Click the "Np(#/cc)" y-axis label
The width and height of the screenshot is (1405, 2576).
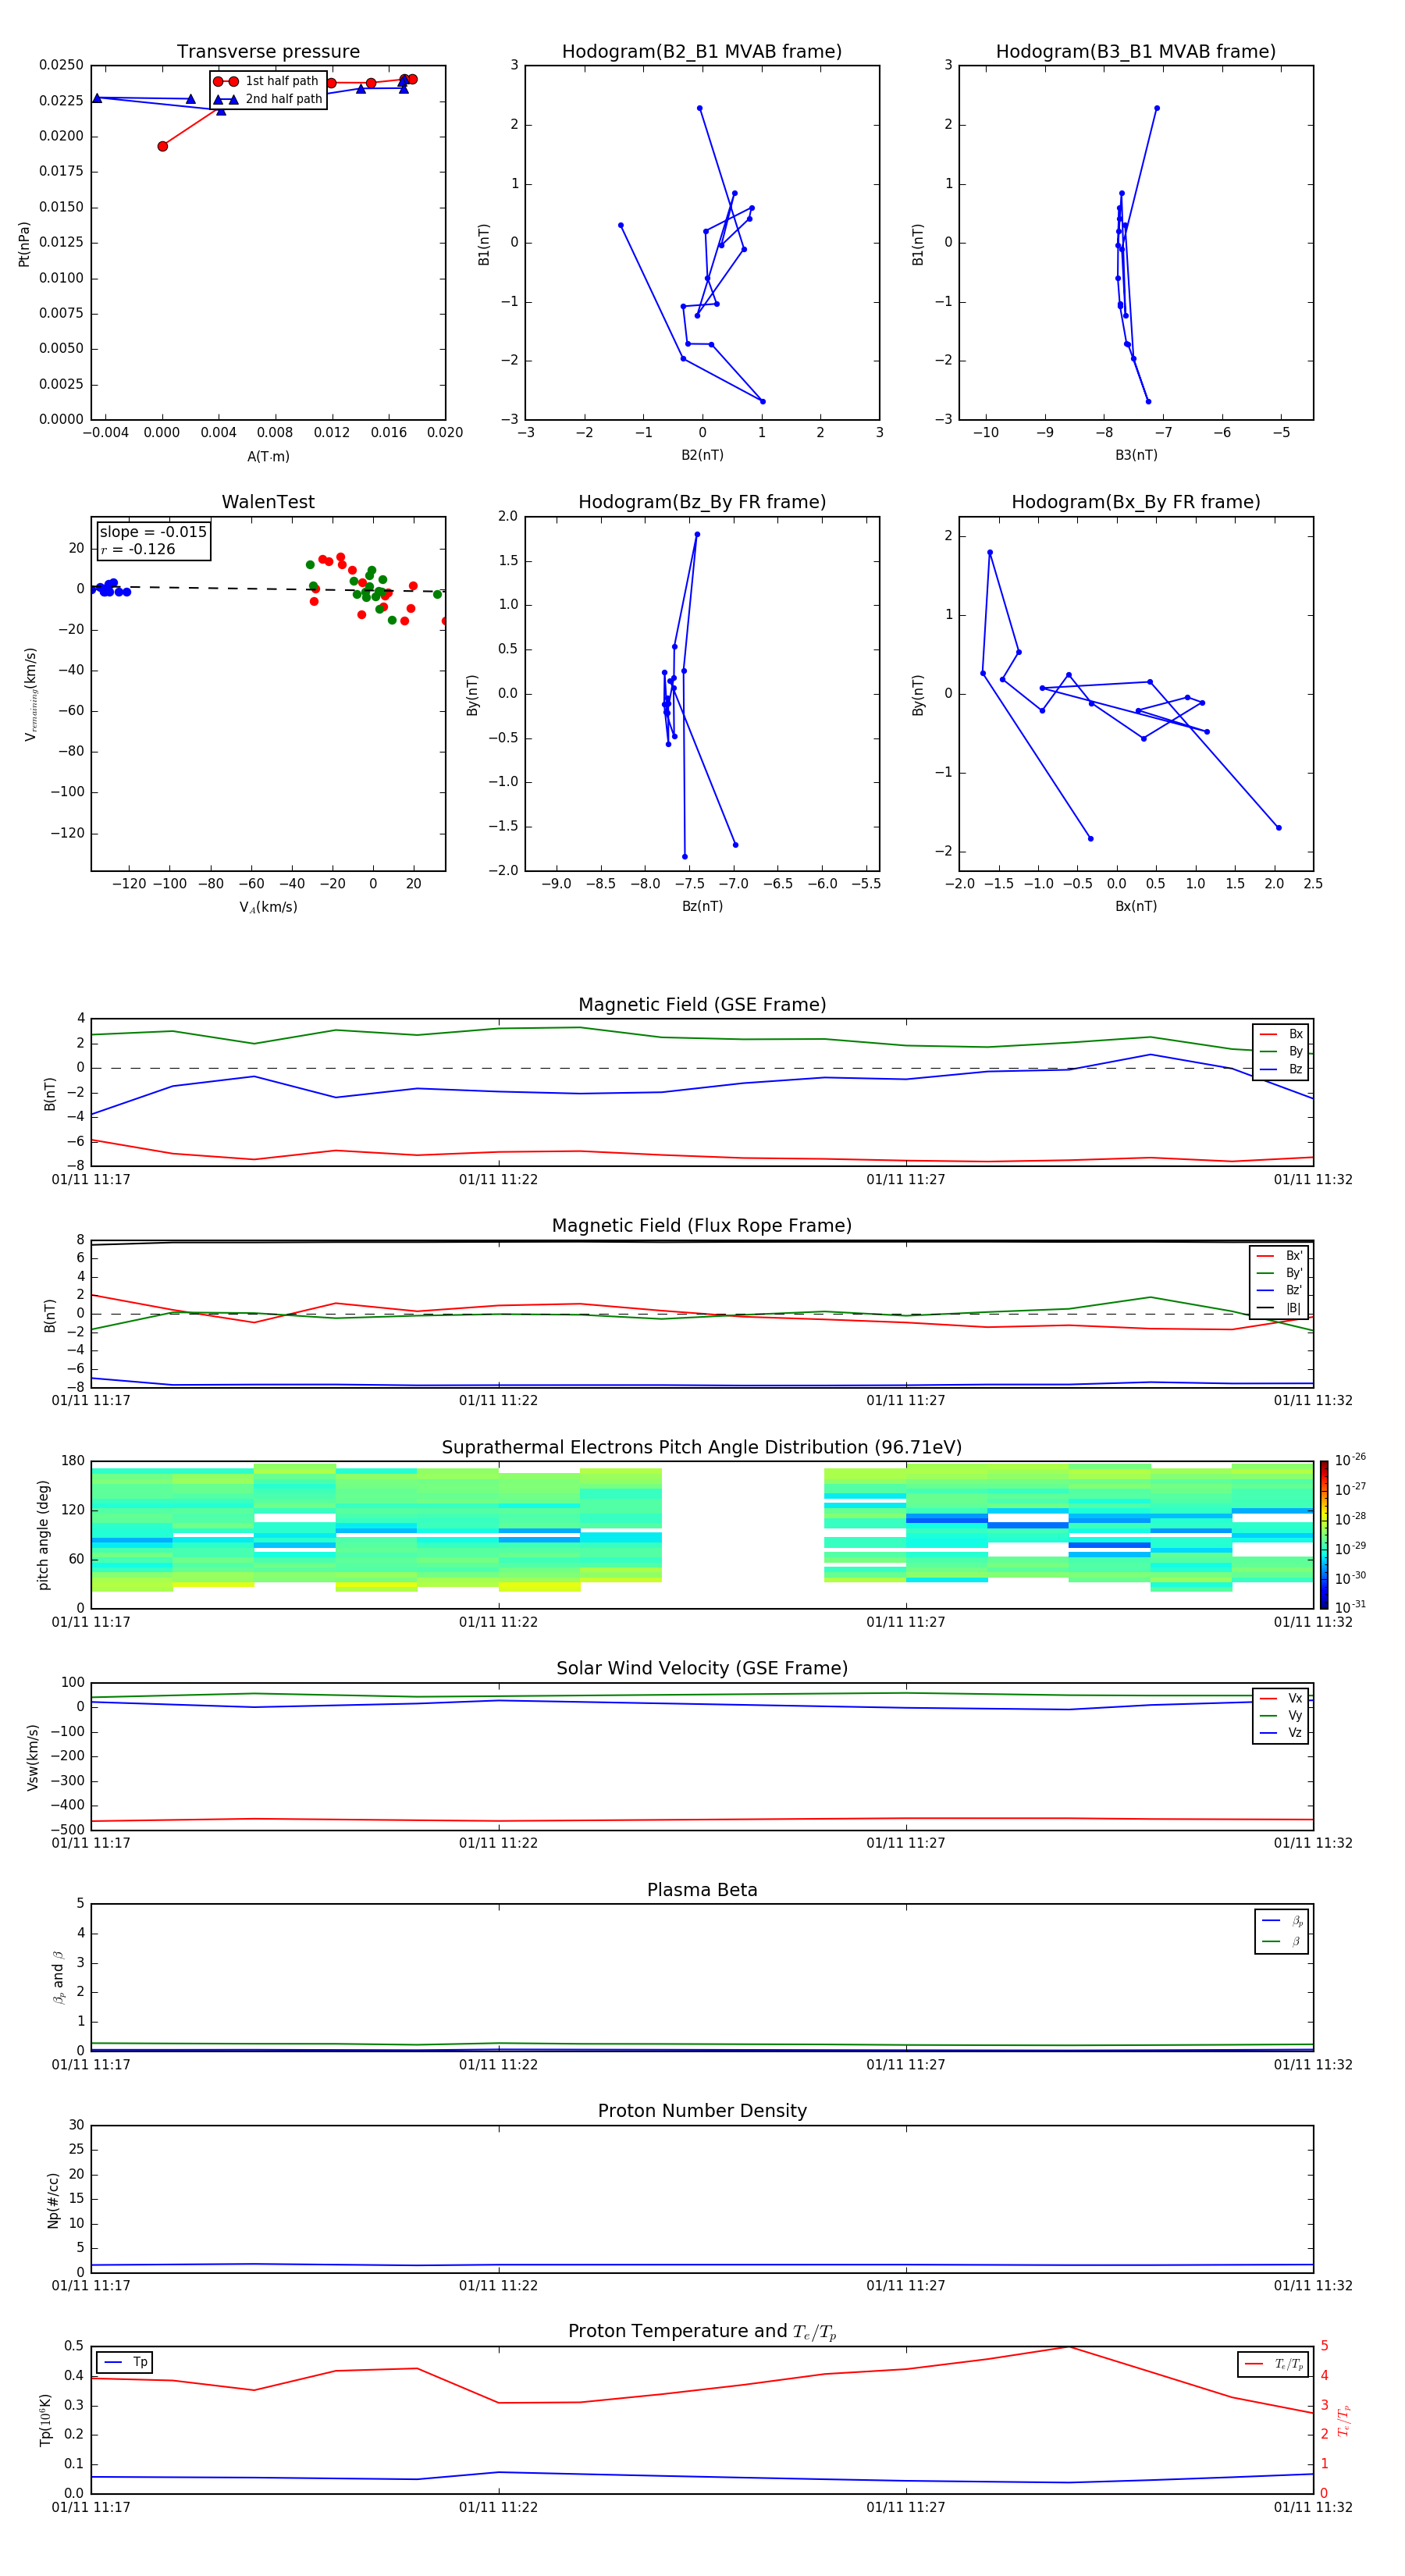pyautogui.click(x=53, y=2201)
